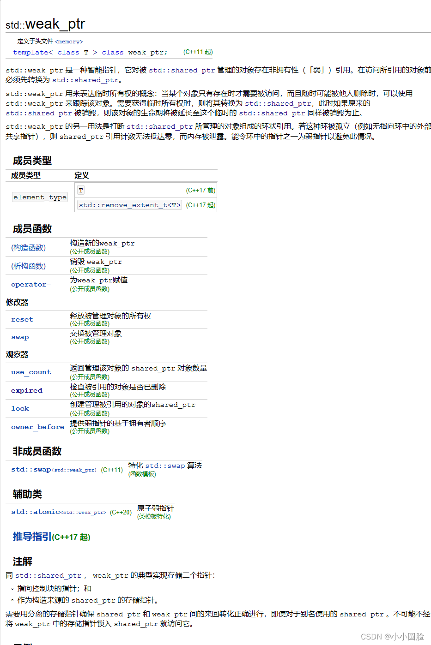Open the swap member function page
431x645 pixels.
(19, 337)
